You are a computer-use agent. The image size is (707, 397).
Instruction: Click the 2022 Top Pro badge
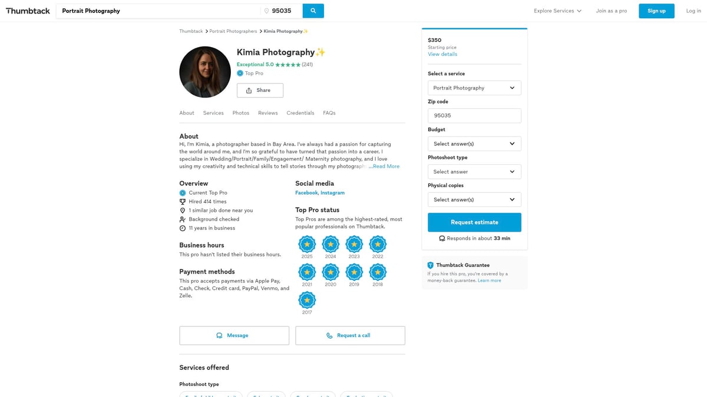tap(378, 244)
